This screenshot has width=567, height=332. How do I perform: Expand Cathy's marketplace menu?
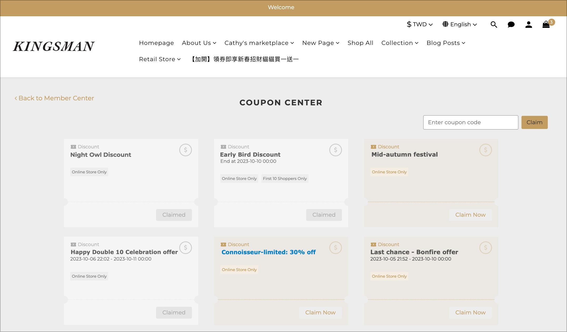(x=259, y=43)
